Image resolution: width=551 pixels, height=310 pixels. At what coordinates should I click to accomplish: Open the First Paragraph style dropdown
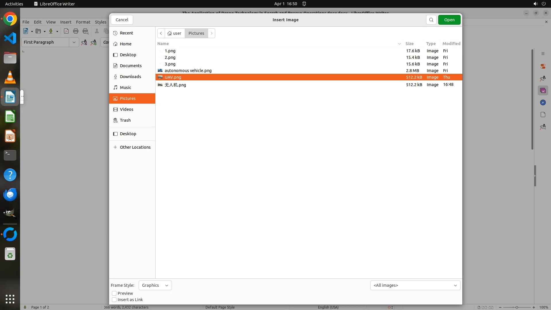coord(74,42)
